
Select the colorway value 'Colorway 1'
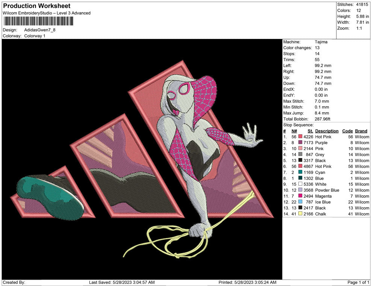[x=35, y=36]
